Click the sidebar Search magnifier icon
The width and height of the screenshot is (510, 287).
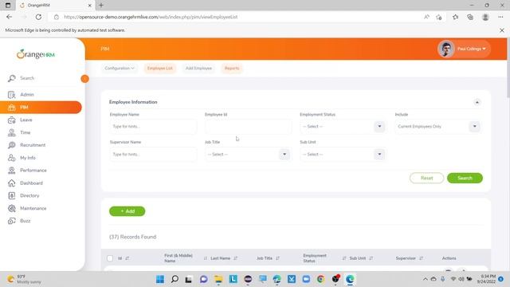coord(12,78)
